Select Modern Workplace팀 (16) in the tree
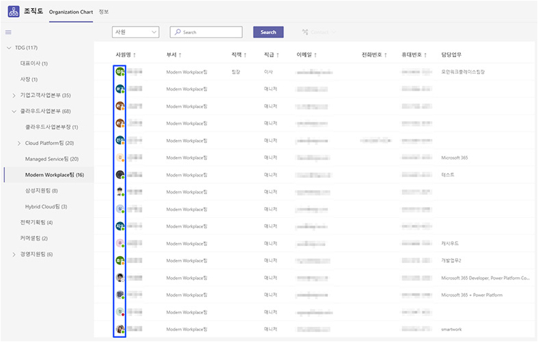This screenshot has width=538, height=342. click(55, 175)
